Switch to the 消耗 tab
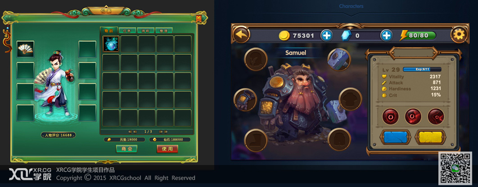The width and height of the screenshot is (478, 187). click(x=145, y=30)
